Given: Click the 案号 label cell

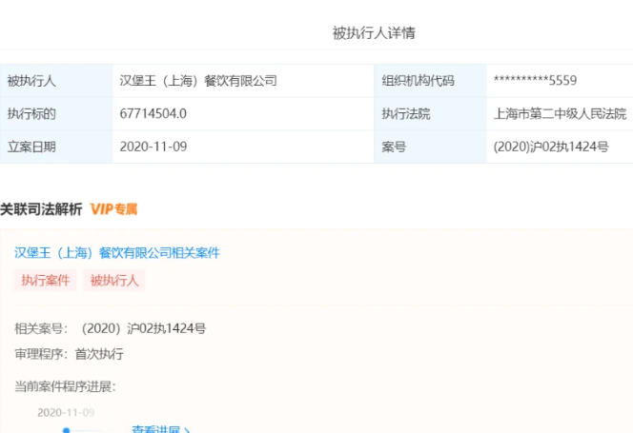Looking at the screenshot, I should coord(430,147).
